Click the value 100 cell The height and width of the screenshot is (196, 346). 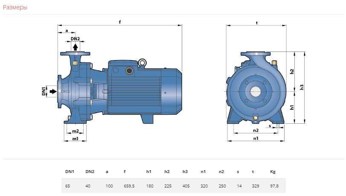109,186
